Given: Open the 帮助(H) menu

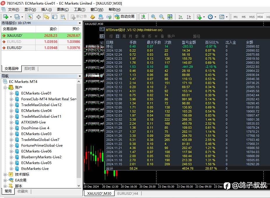Looking at the screenshot, I should [x=114, y=10].
